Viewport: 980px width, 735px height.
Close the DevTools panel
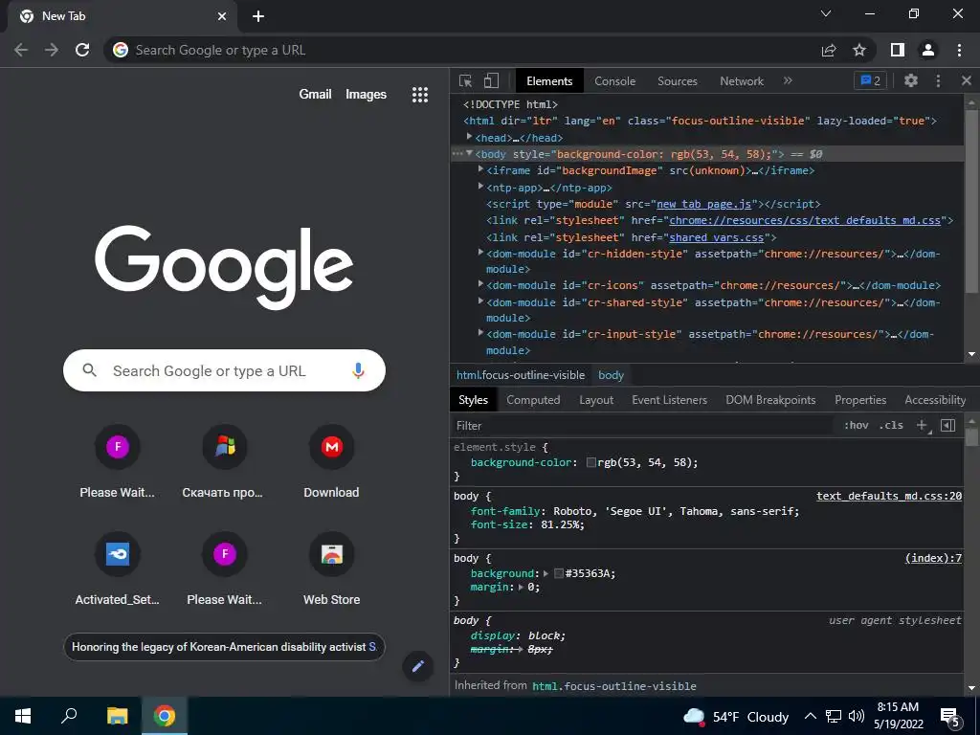(967, 80)
